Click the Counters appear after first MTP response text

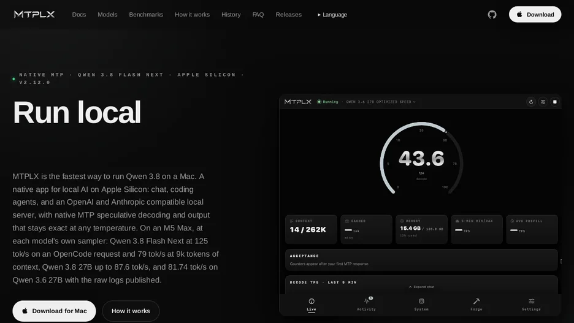[329, 264]
